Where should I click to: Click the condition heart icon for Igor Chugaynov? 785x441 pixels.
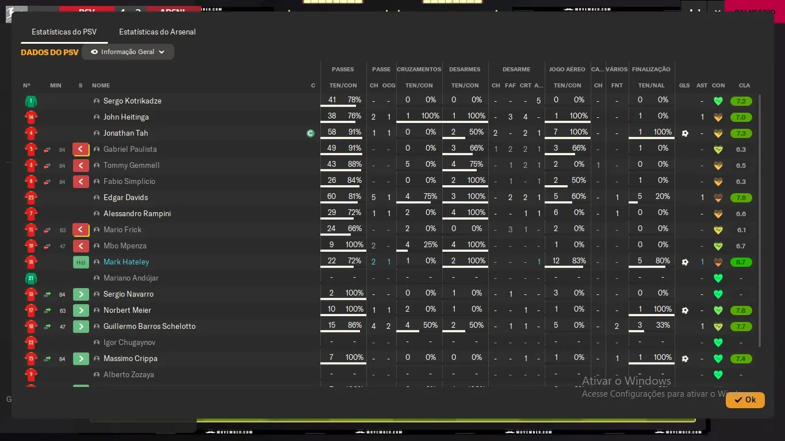718,343
